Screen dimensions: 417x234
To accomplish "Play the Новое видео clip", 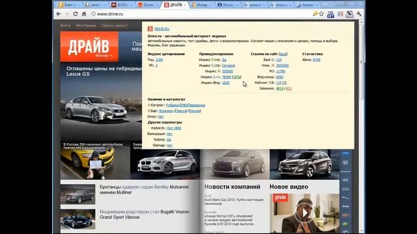I will (305, 213).
